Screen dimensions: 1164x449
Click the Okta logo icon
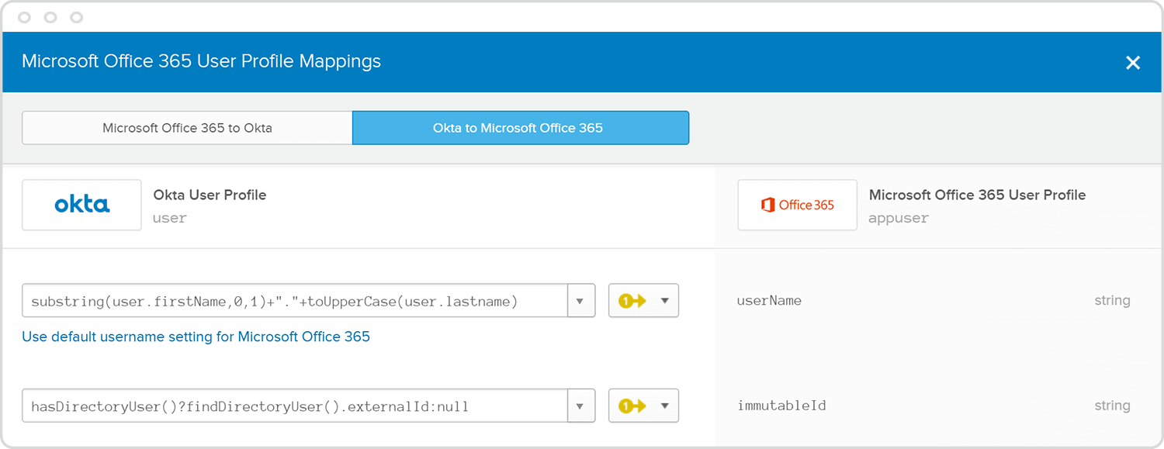(x=81, y=204)
